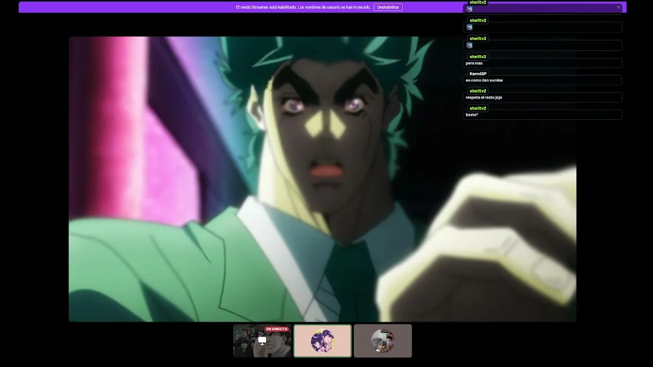
Task: Click the shelltv2 name above "pero max"
Action: click(x=478, y=57)
